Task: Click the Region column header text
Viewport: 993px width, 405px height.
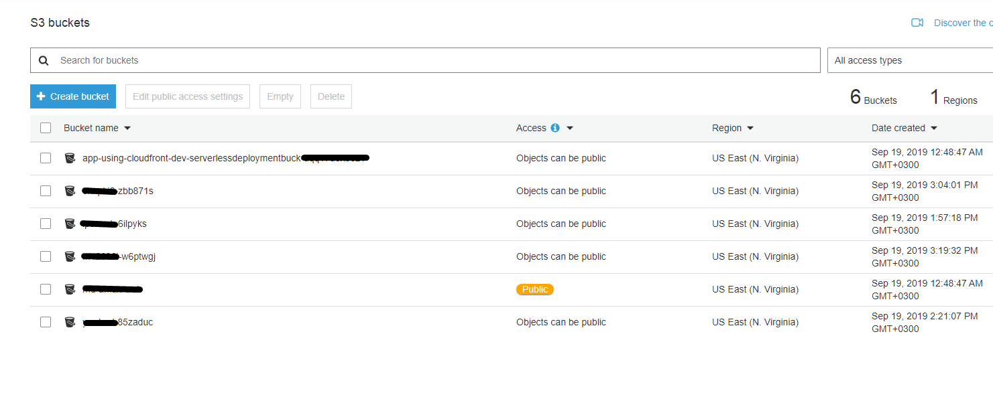Action: [x=727, y=128]
